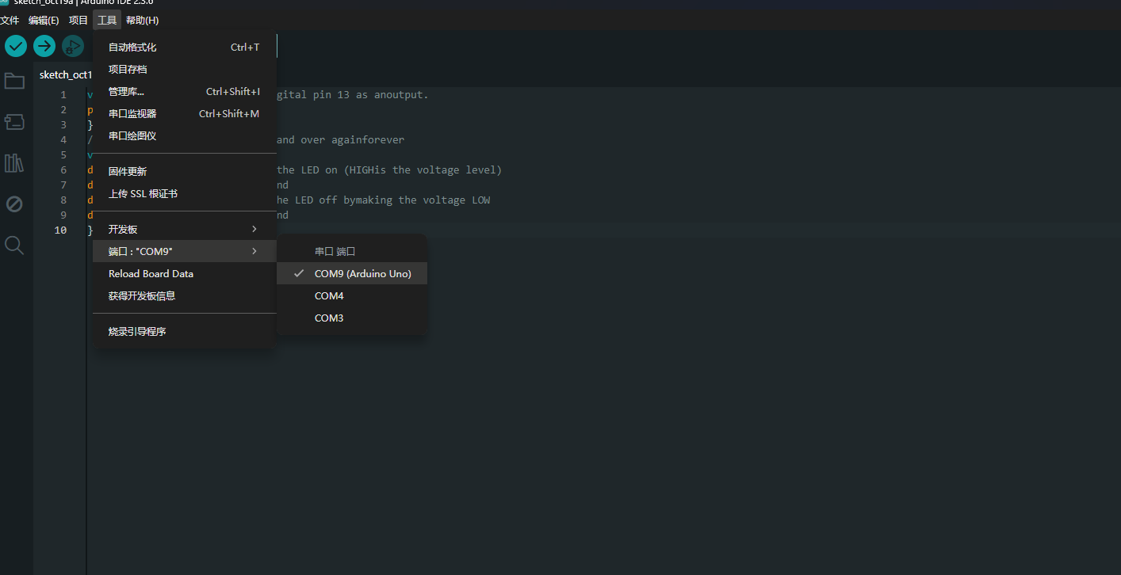
Task: Expand the 开发板 submenu
Action: coord(185,229)
